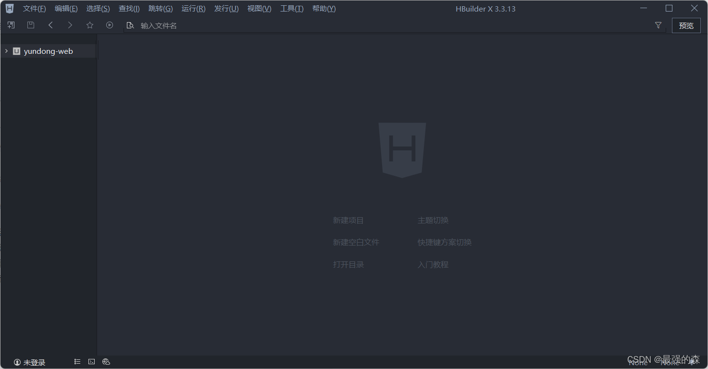Go forward with the right arrow icon
The height and width of the screenshot is (369, 708).
click(x=70, y=25)
